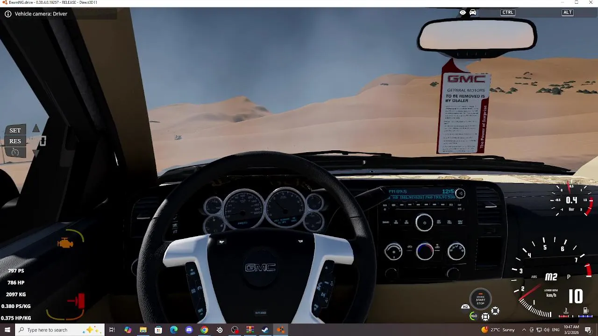Screen dimensions: 598x336
Task: Open the clock showing 10:47 AM
Action: coord(571,330)
